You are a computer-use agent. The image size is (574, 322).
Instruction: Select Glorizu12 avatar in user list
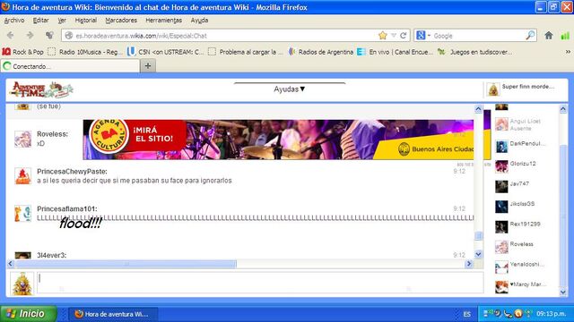(501, 166)
